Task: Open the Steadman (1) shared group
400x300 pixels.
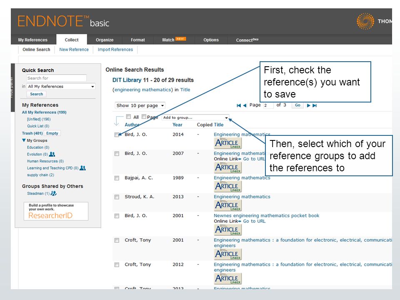Action: [x=38, y=193]
